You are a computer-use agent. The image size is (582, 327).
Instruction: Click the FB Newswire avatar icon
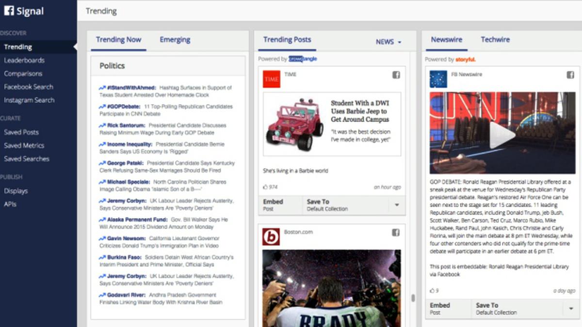click(x=438, y=79)
